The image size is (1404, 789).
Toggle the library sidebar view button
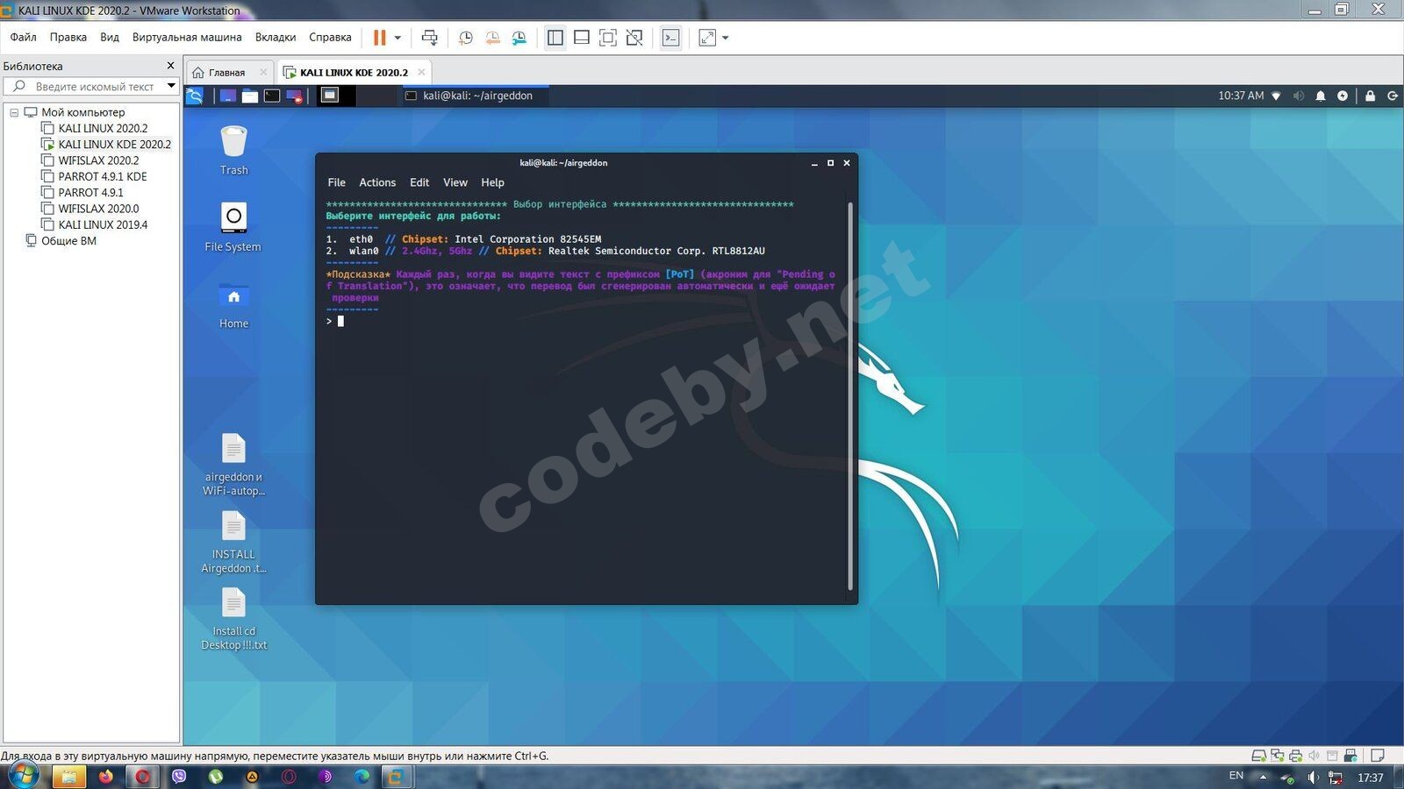coord(555,38)
